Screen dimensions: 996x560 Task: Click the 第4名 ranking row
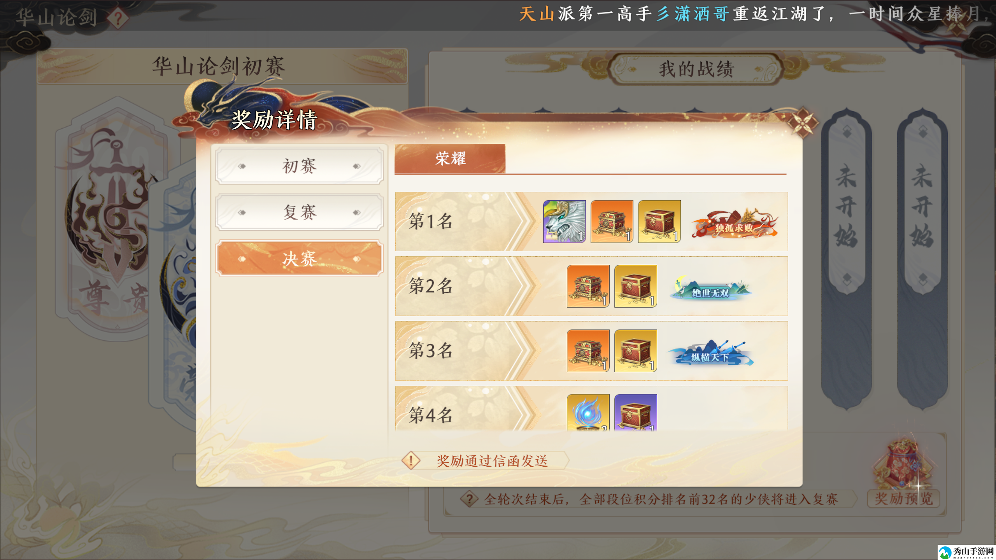(x=591, y=408)
